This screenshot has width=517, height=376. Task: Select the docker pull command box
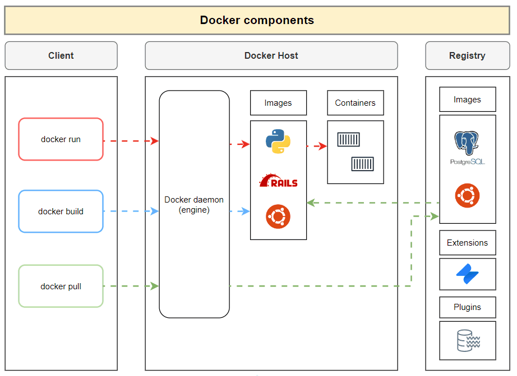(61, 286)
